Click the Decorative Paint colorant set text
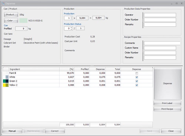 (x=41, y=43)
